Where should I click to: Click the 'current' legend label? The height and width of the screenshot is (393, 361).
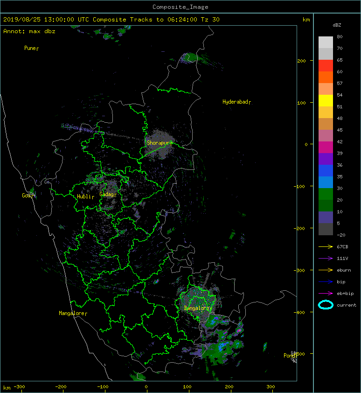[x=347, y=305]
